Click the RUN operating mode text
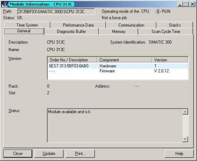Viewport: 197px width, 161px height. click(166, 11)
